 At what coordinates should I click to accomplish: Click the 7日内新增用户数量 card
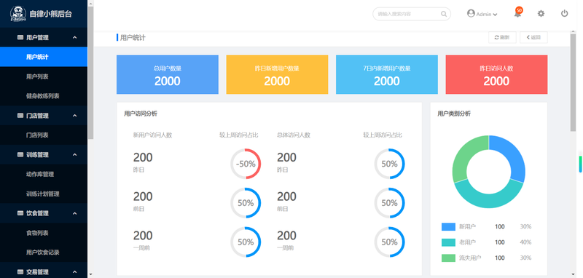[x=387, y=75]
